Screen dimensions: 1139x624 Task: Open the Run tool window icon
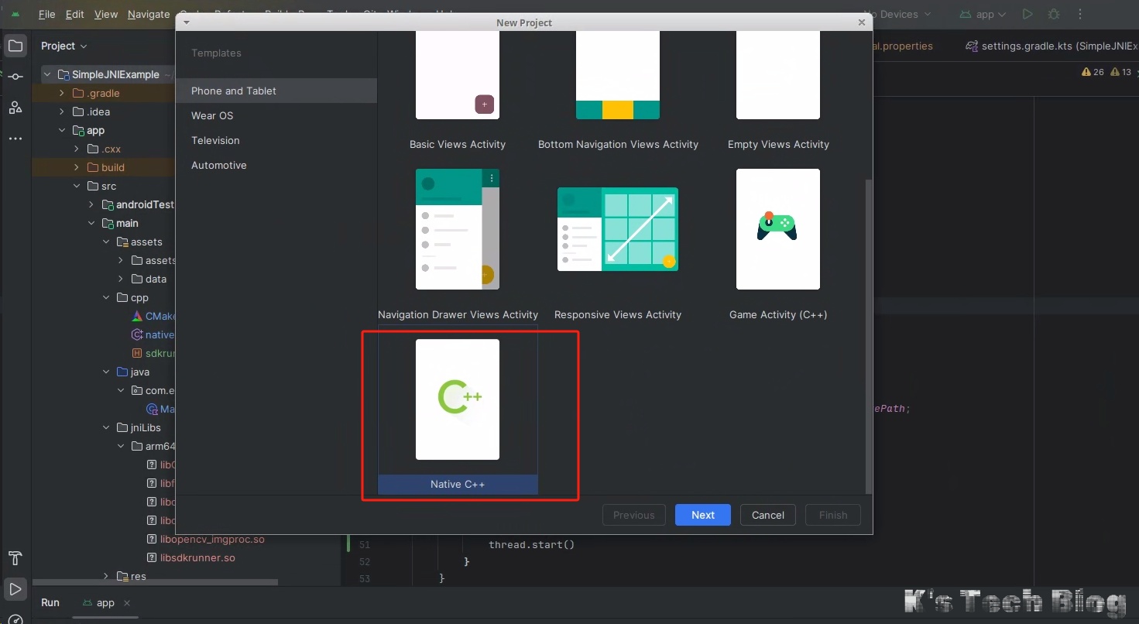click(15, 590)
